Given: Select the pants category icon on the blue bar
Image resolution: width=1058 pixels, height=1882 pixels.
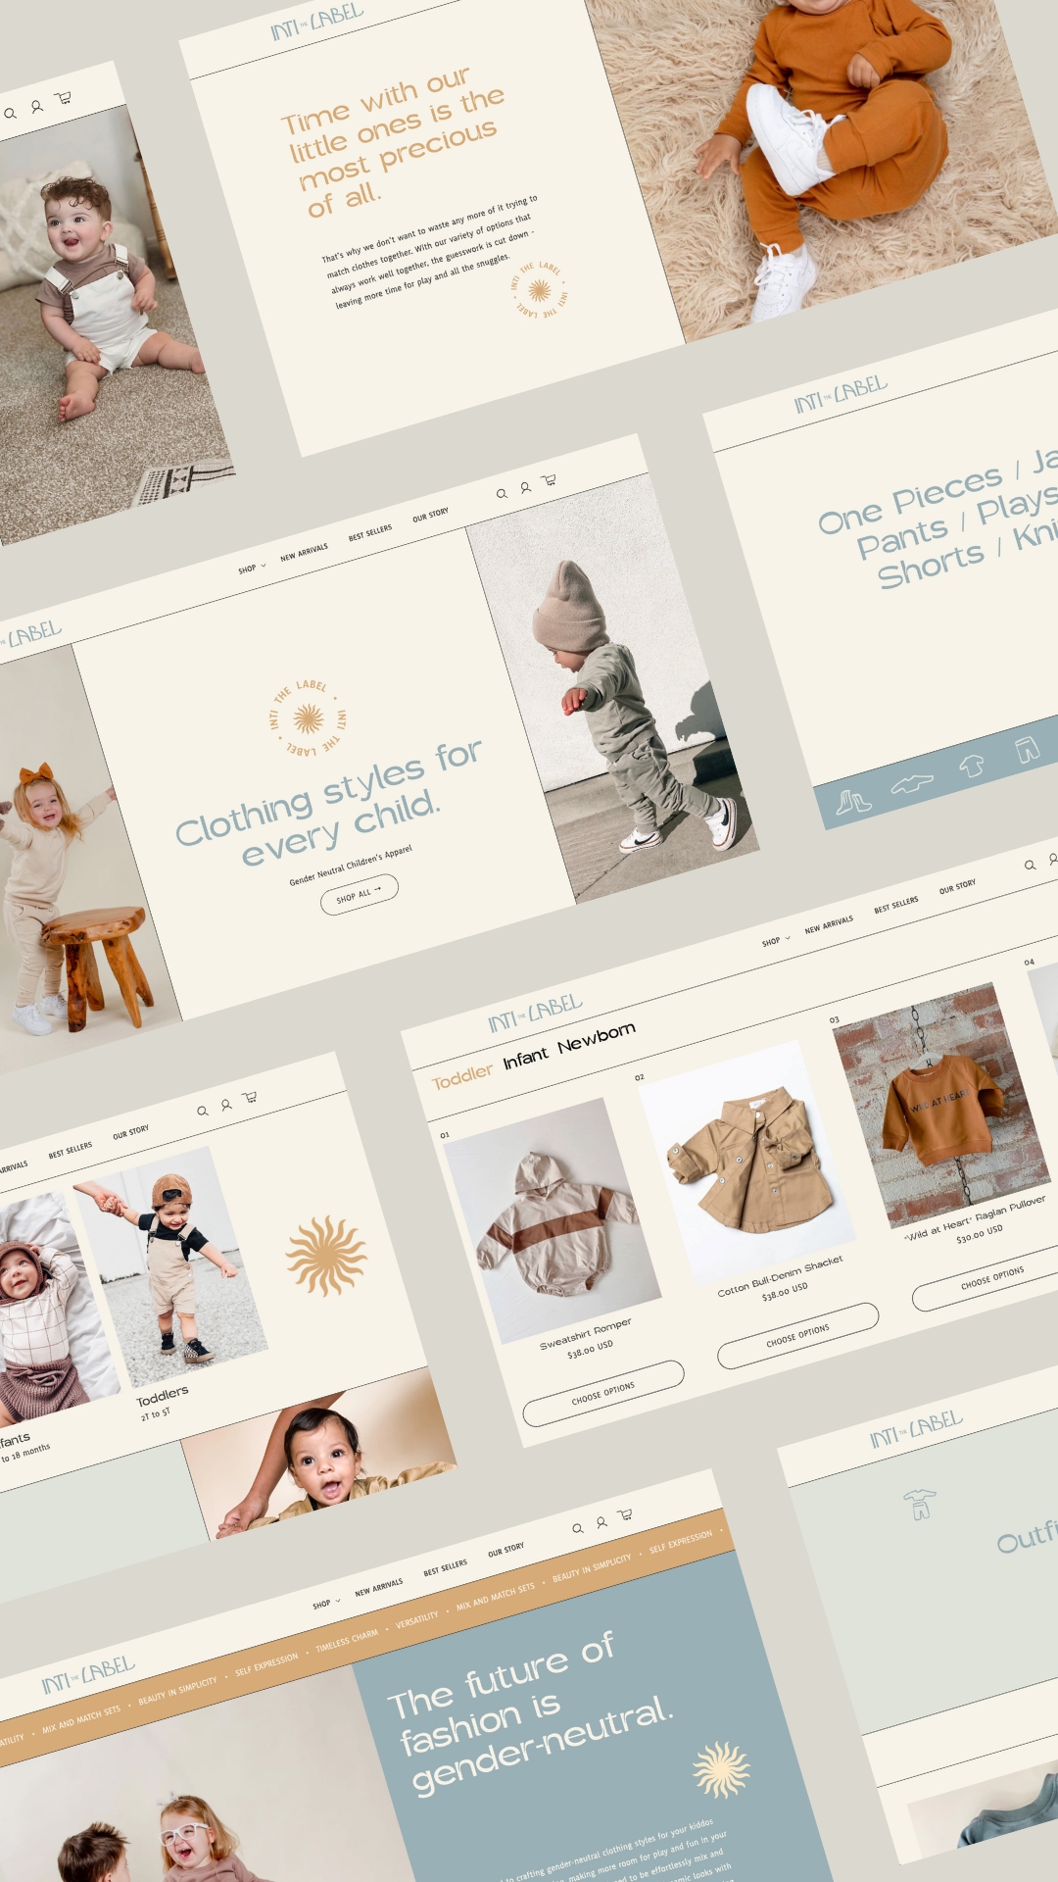Looking at the screenshot, I should click(x=1027, y=750).
